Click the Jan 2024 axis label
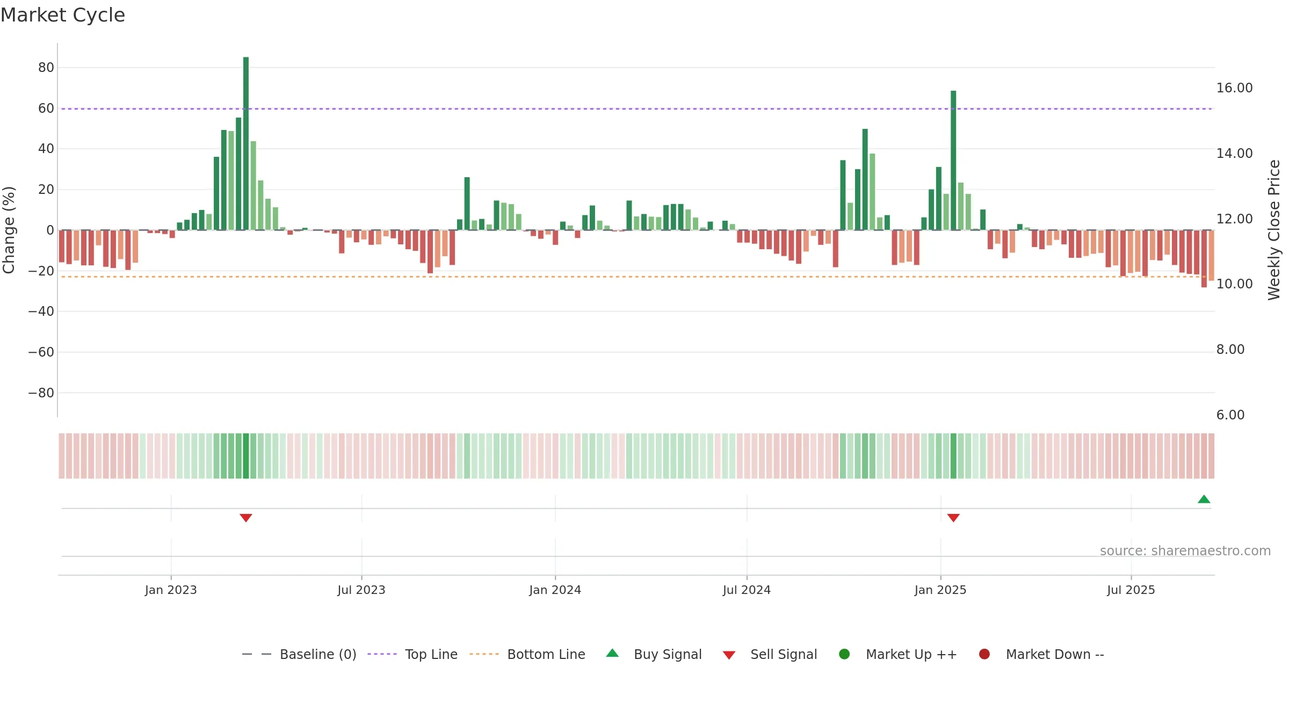The width and height of the screenshot is (1289, 725). [555, 590]
